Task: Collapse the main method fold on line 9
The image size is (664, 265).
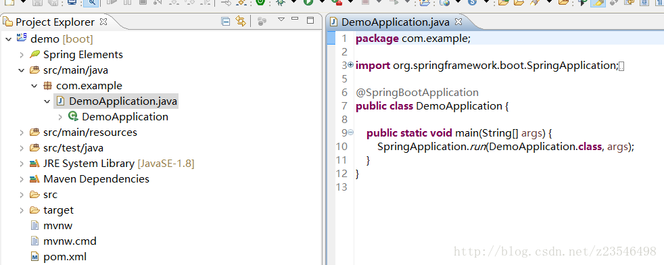Action: coord(350,132)
